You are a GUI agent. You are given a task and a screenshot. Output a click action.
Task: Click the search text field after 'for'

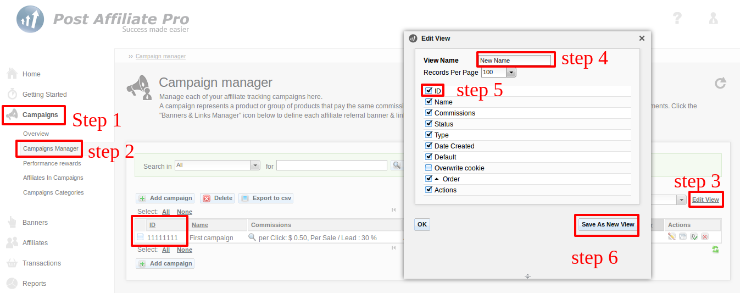coord(332,165)
